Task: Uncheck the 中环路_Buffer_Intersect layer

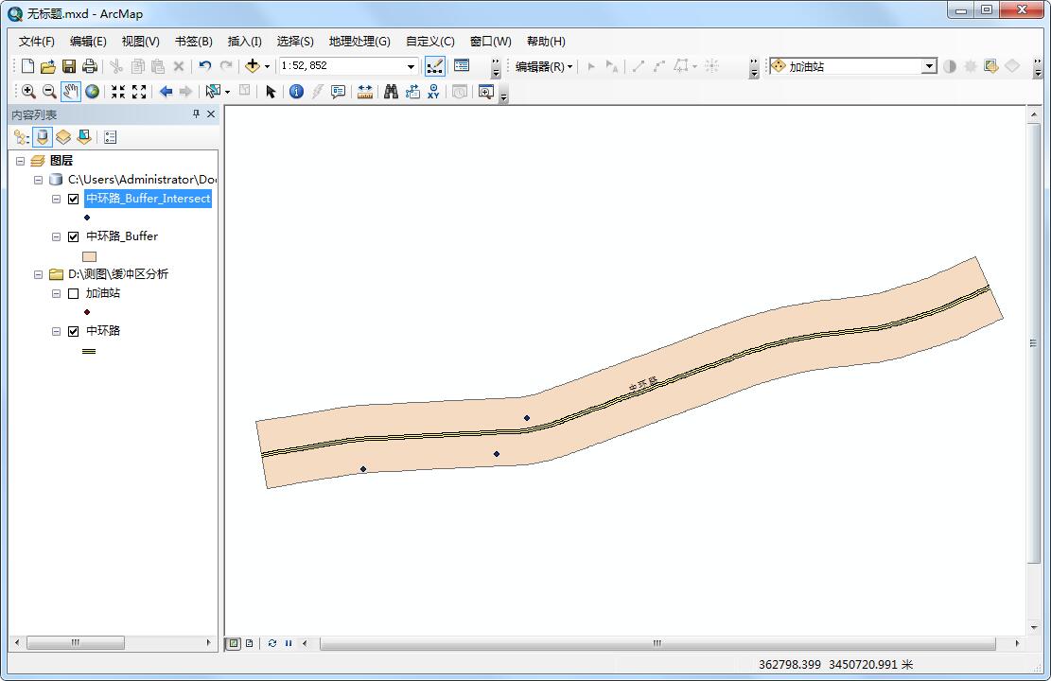Action: pos(74,199)
